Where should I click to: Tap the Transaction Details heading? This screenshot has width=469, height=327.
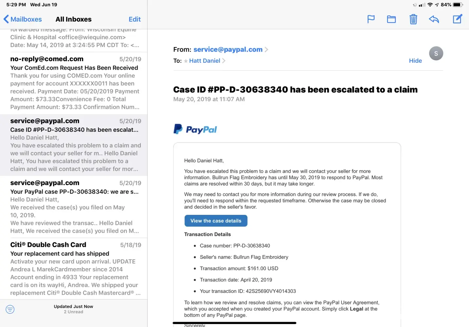pos(207,234)
